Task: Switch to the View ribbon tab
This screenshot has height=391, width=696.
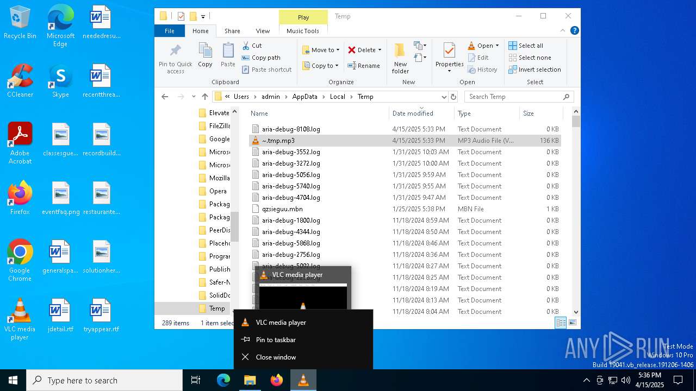Action: tap(263, 31)
